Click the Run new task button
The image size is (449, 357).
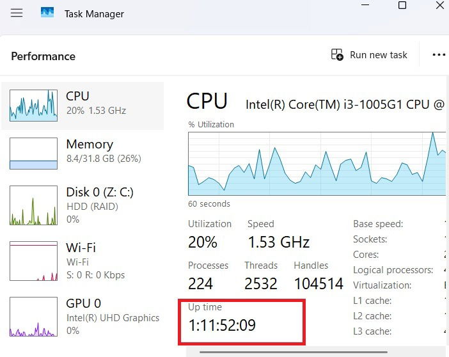369,55
